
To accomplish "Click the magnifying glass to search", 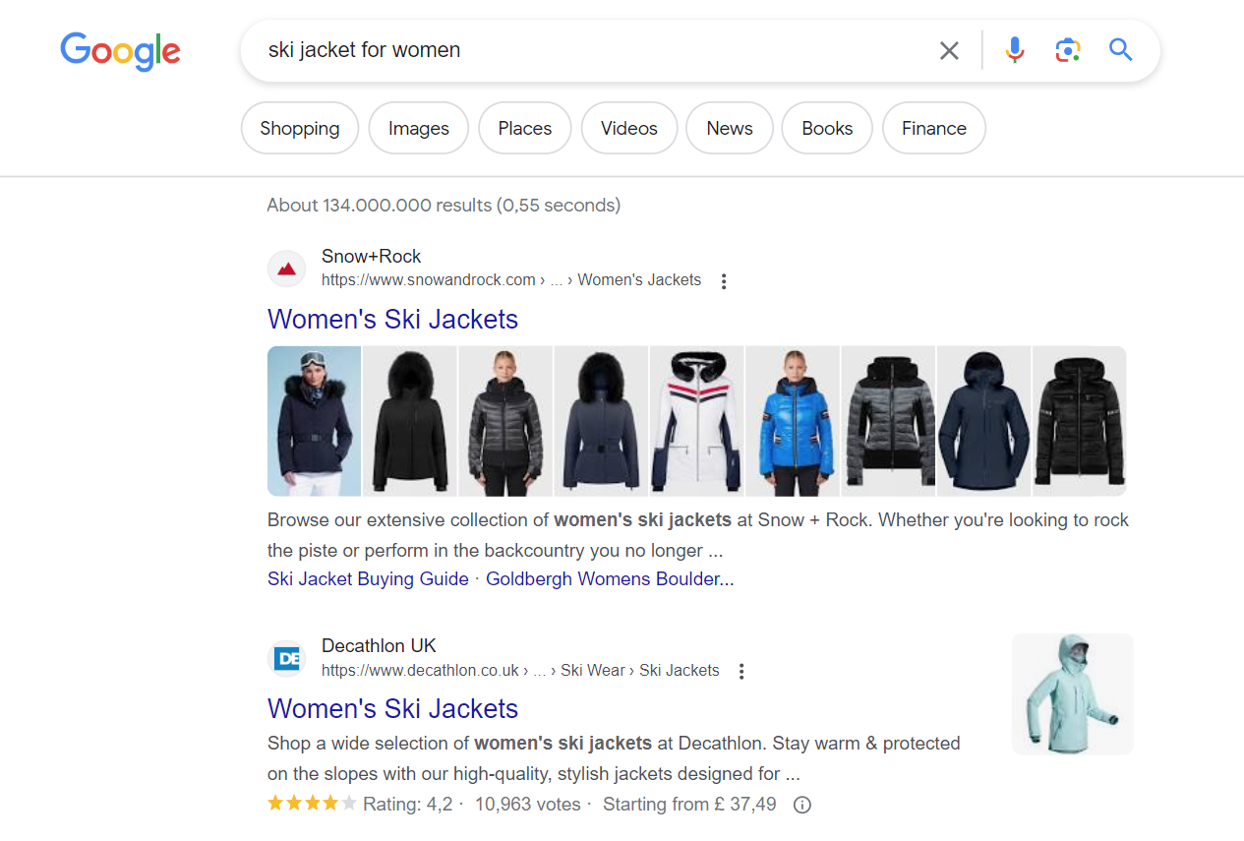I will [1120, 49].
